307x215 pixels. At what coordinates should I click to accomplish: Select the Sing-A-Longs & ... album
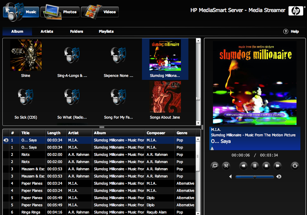(72, 59)
